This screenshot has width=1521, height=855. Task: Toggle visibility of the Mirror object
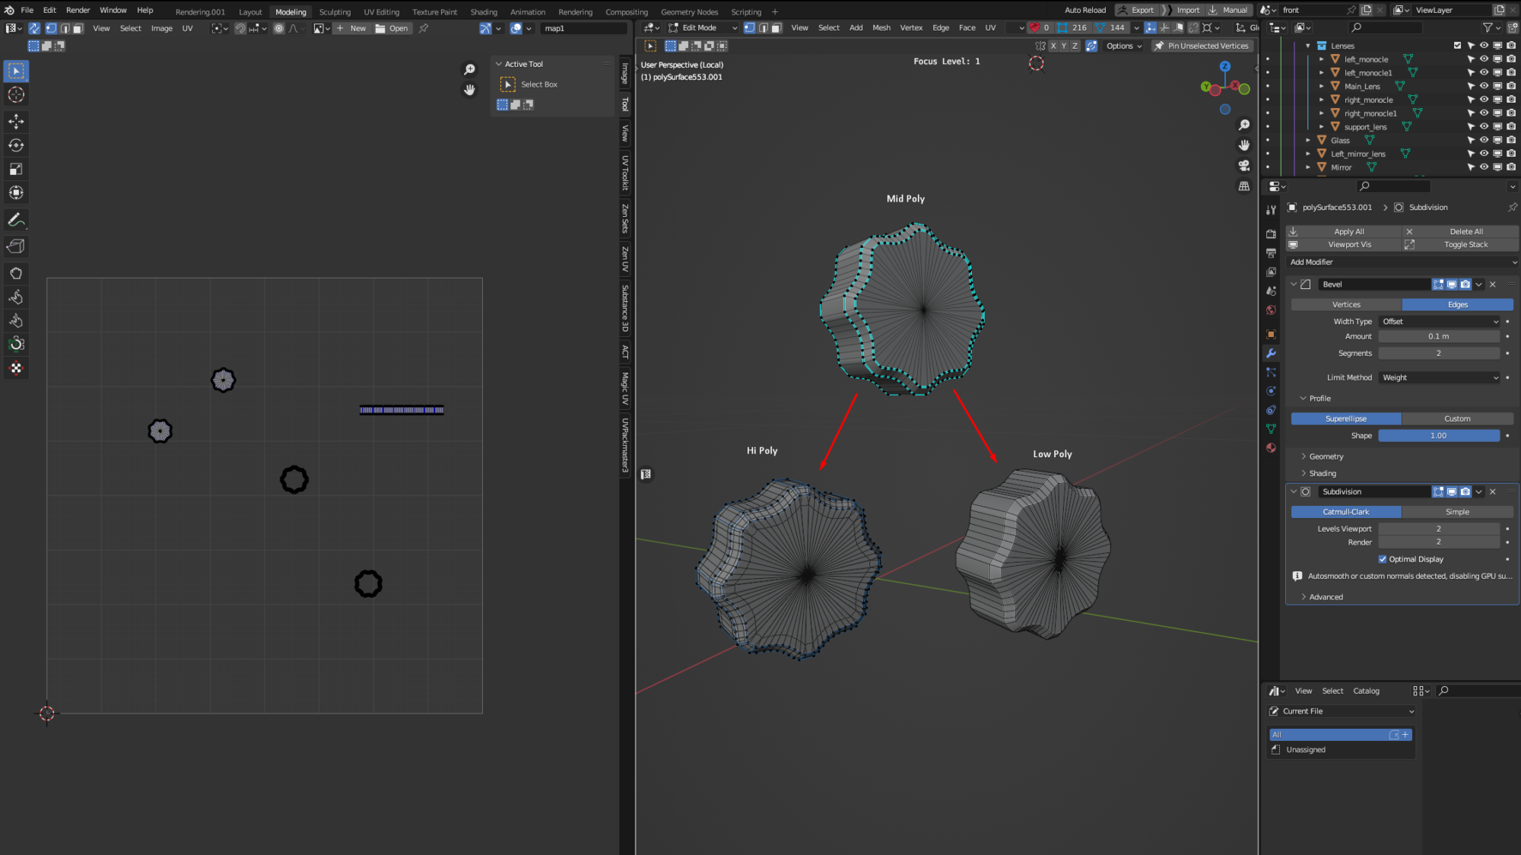click(x=1484, y=167)
